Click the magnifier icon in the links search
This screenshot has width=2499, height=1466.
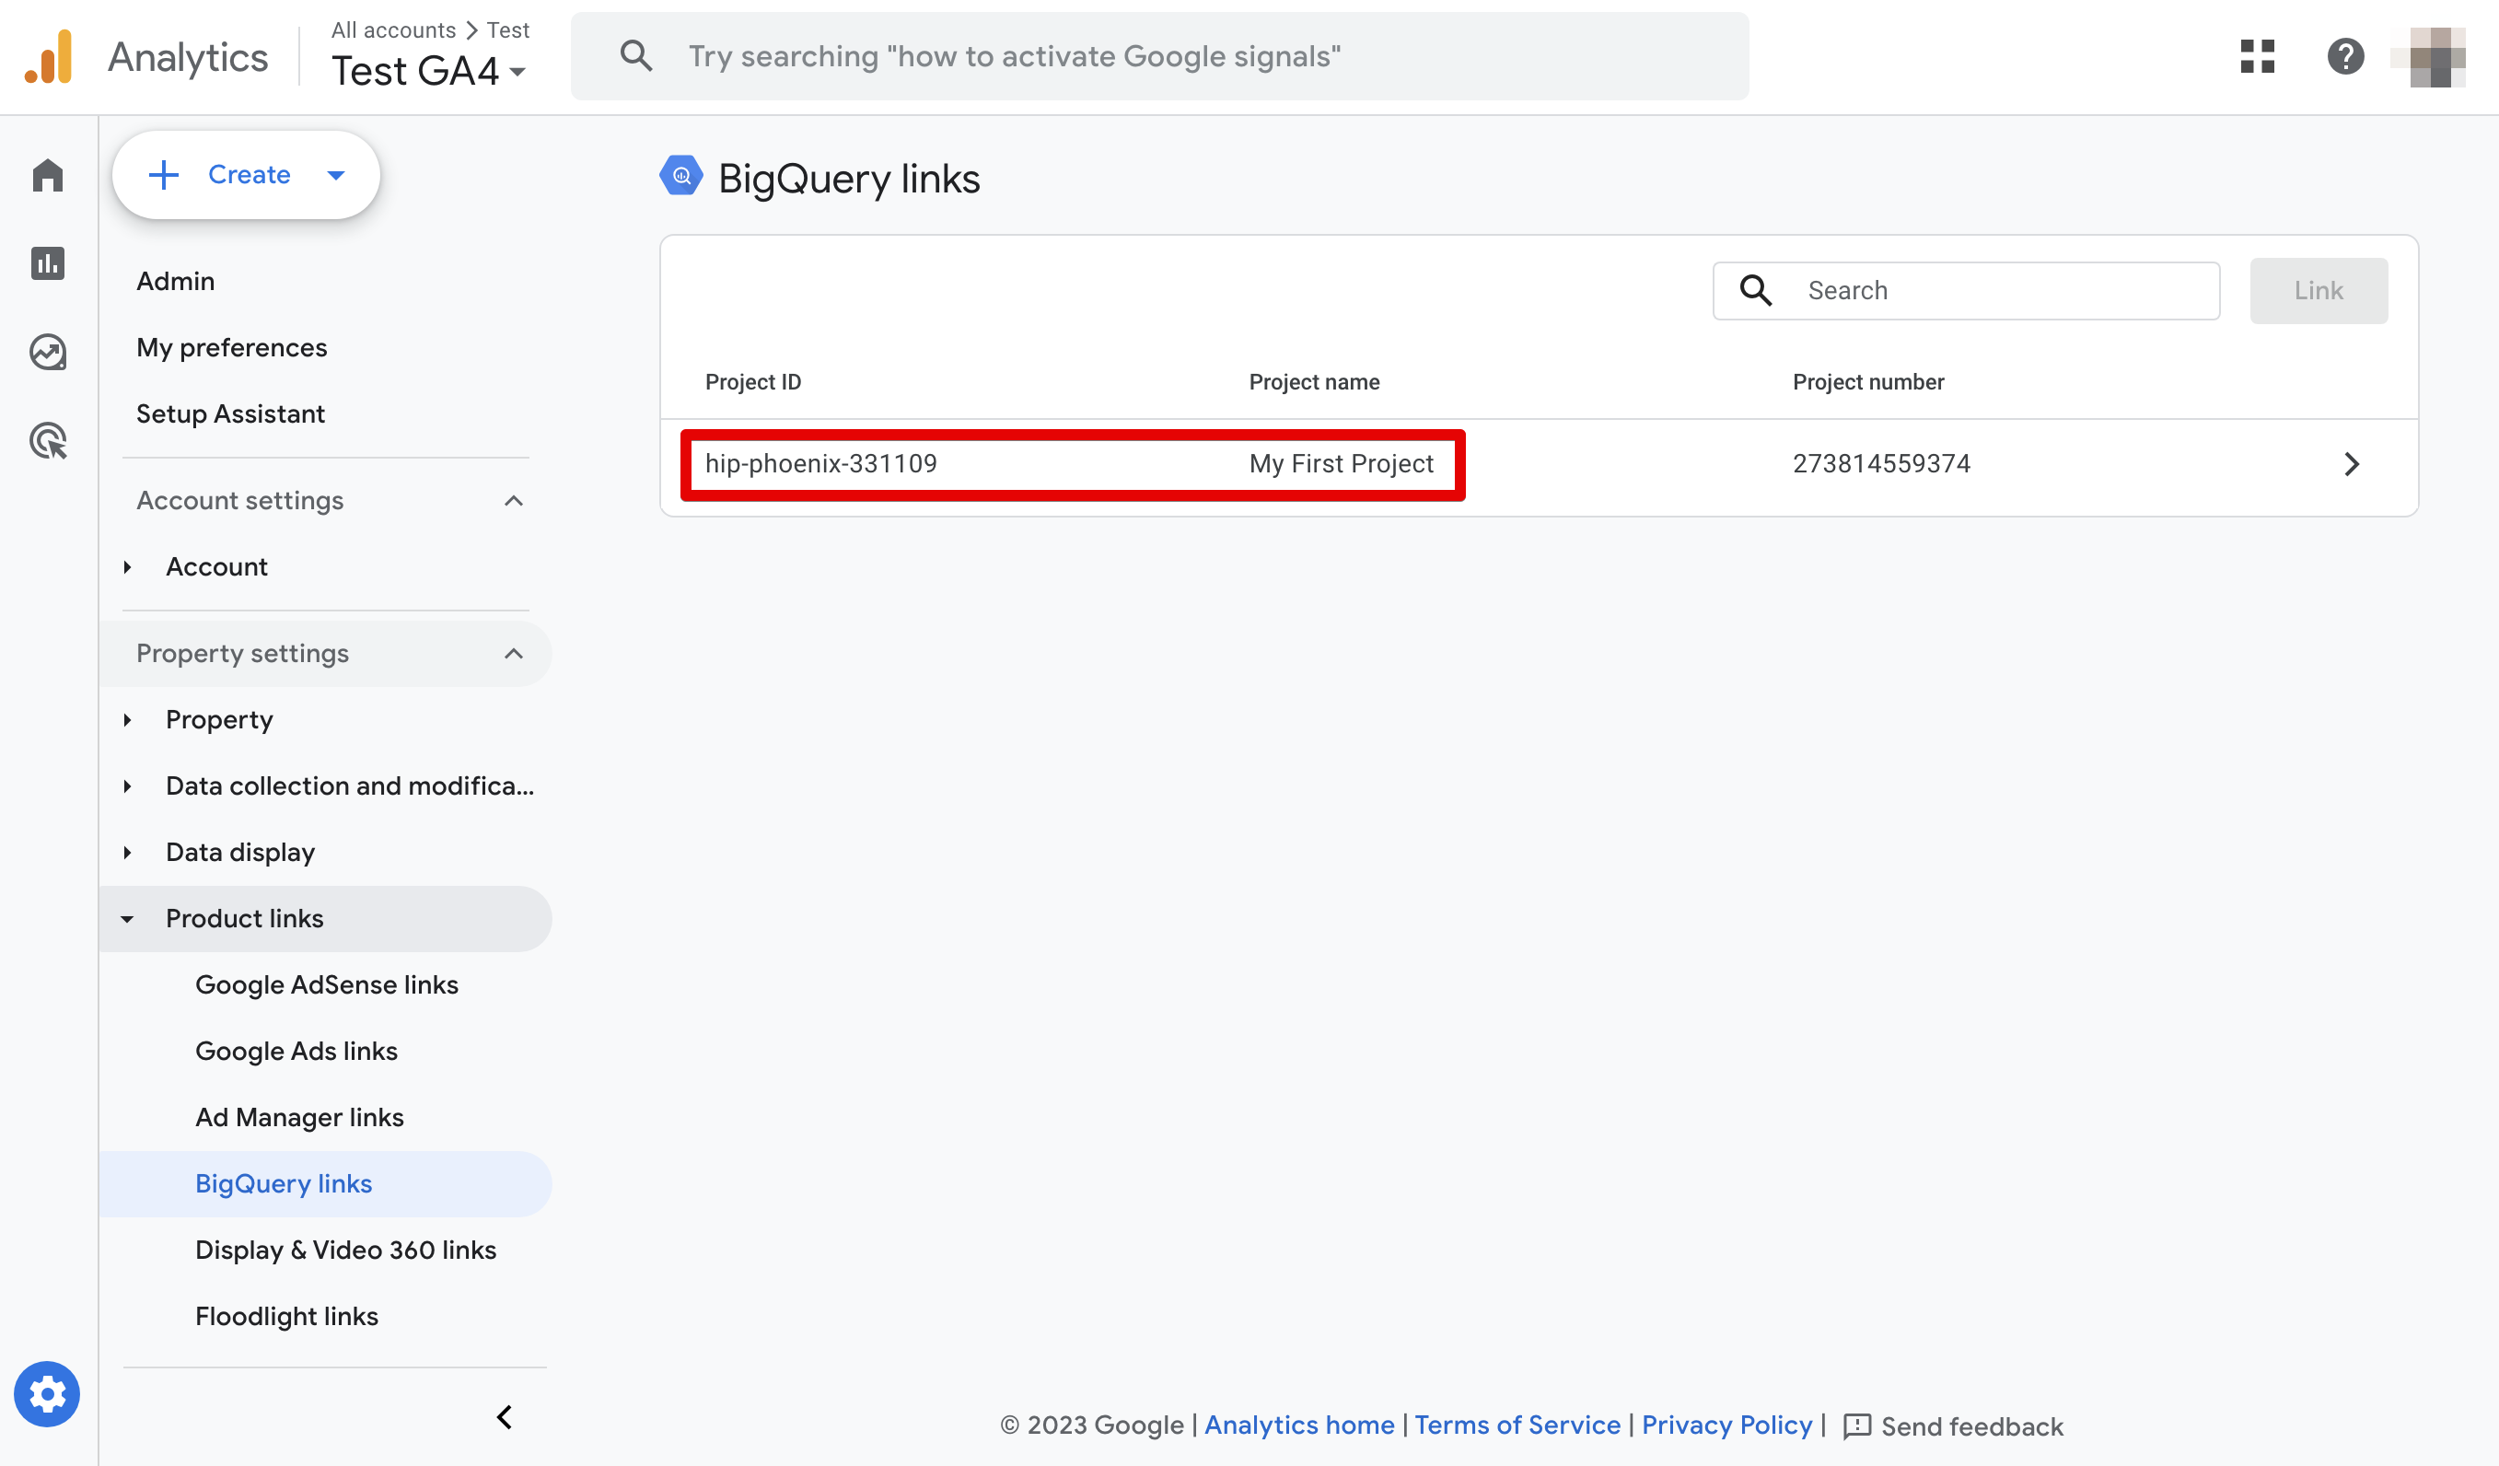1755,290
